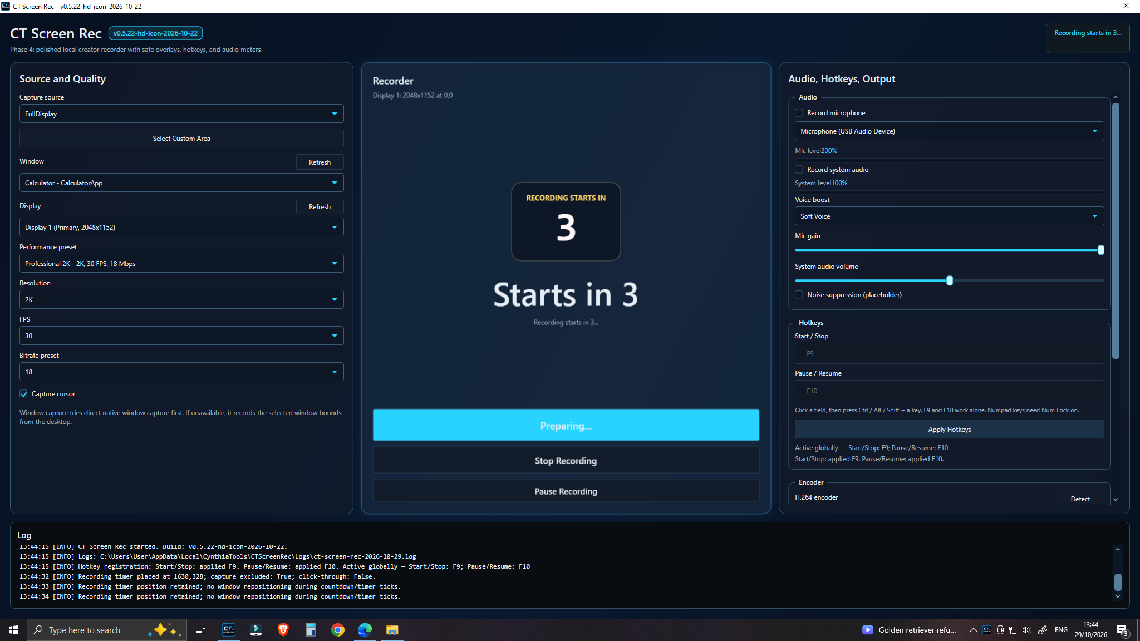Open the Windows Start menu

click(x=13, y=630)
